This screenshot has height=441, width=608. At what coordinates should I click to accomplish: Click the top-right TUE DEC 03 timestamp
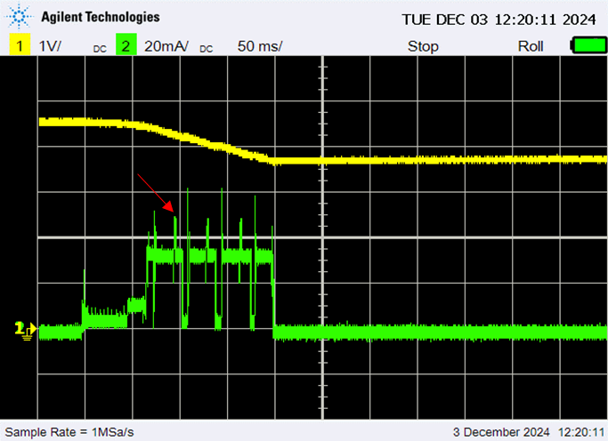498,19
